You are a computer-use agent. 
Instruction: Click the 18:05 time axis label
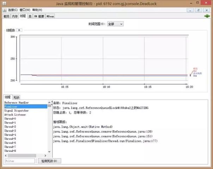coord(65,87)
